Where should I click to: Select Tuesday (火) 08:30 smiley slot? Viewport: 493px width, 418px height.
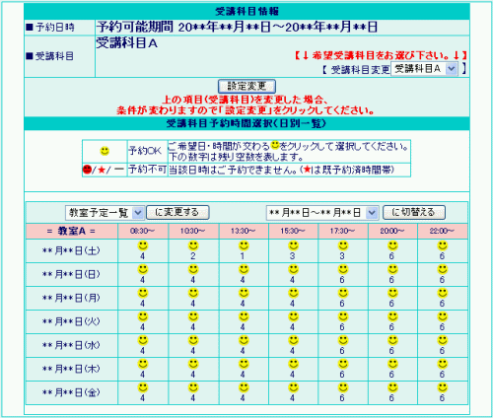pos(143,316)
